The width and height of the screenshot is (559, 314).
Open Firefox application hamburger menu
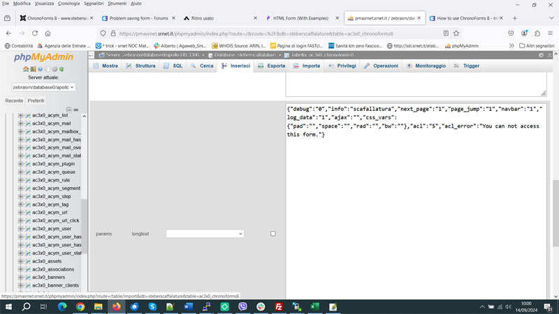(550, 33)
